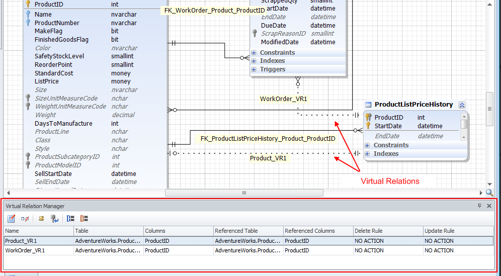Collapse the ProductListPriceHistory table with chevron button
The width and height of the screenshot is (501, 276).
click(x=462, y=105)
